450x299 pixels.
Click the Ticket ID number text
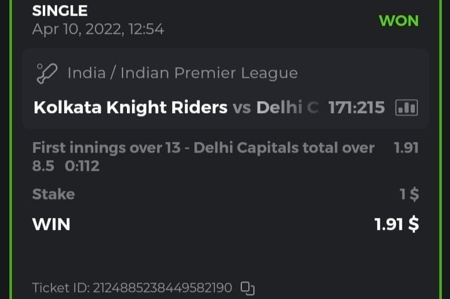pyautogui.click(x=132, y=289)
